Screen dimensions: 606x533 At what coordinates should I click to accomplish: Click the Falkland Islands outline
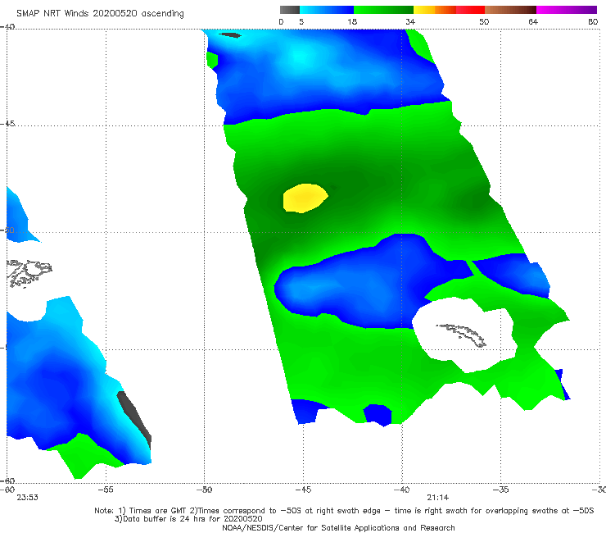coord(29,273)
